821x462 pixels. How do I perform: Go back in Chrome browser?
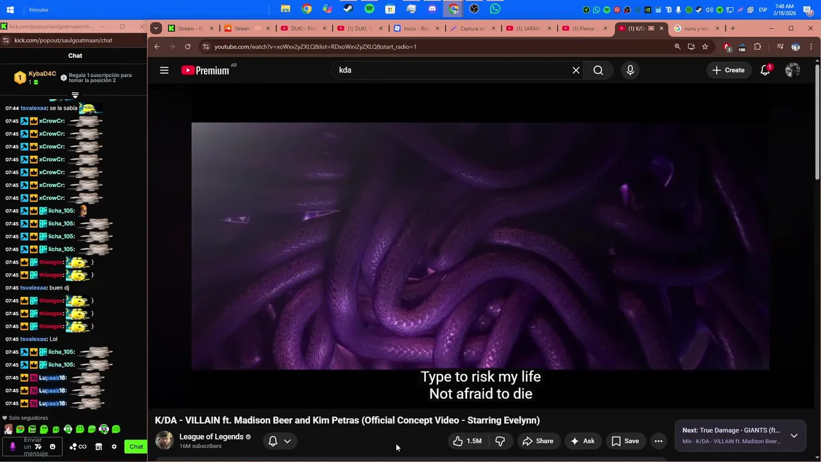coord(157,47)
